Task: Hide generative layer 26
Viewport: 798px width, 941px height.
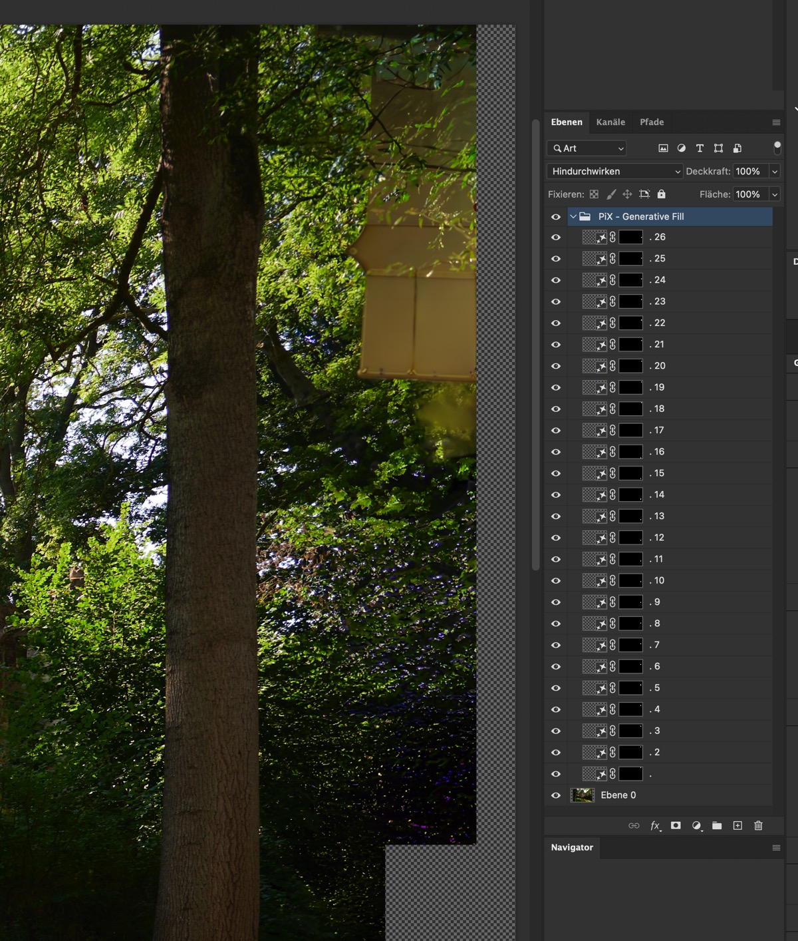Action: click(556, 238)
